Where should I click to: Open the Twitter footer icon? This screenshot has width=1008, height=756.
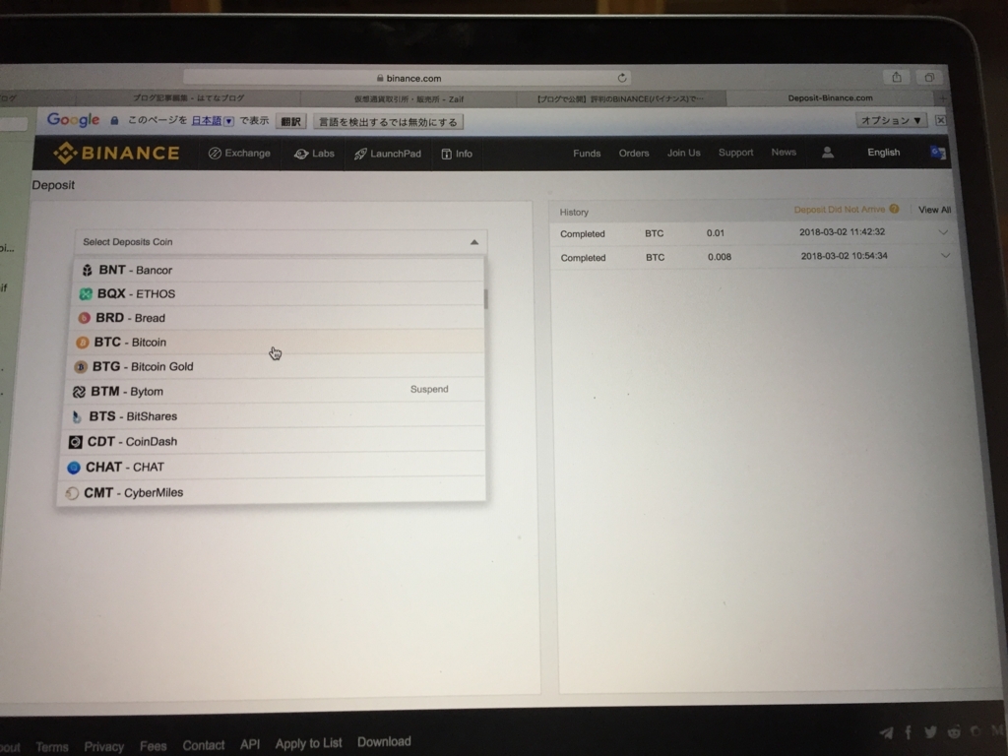click(x=930, y=731)
